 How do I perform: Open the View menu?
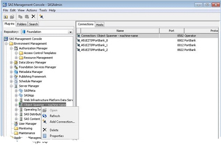click(x=21, y=10)
